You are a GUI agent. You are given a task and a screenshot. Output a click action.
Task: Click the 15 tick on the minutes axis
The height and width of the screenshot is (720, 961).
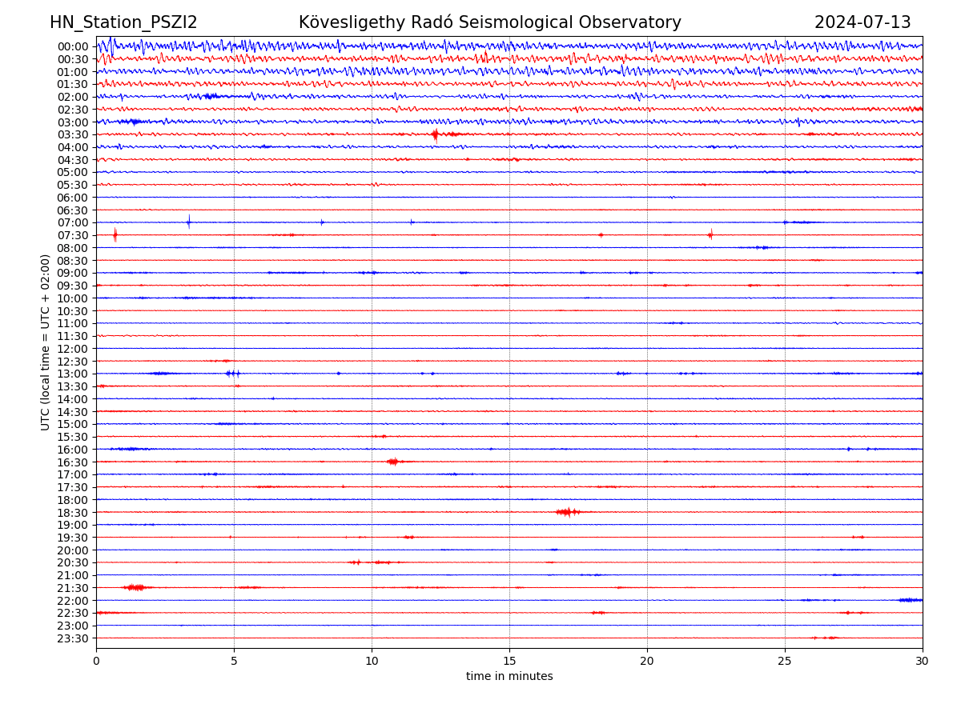(509, 662)
